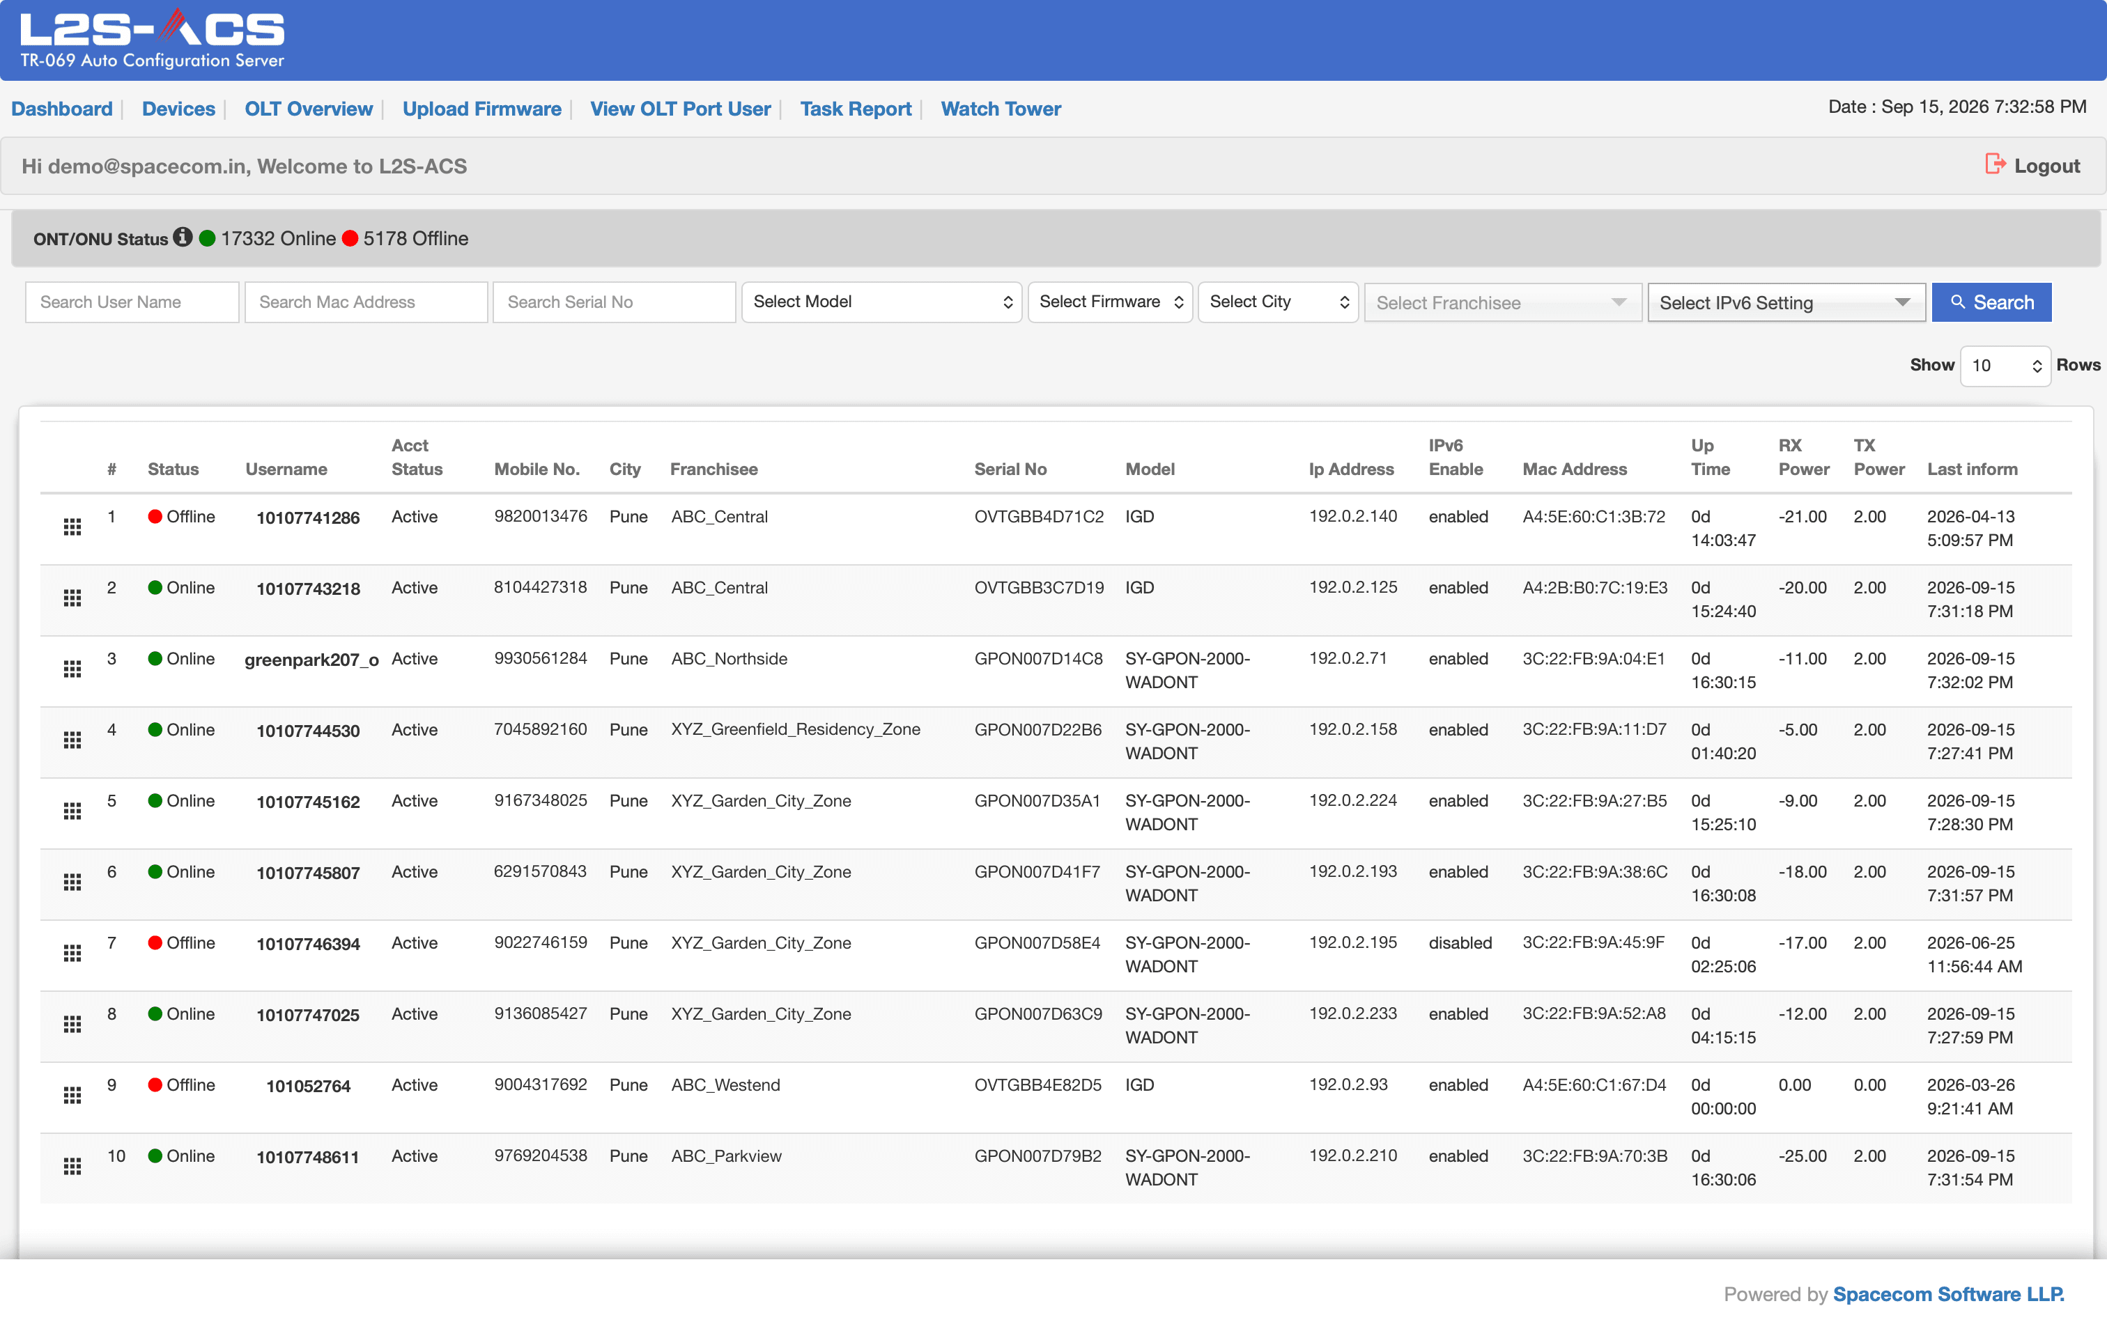
Task: Open grid menu for user 10107744530
Action: tap(72, 740)
